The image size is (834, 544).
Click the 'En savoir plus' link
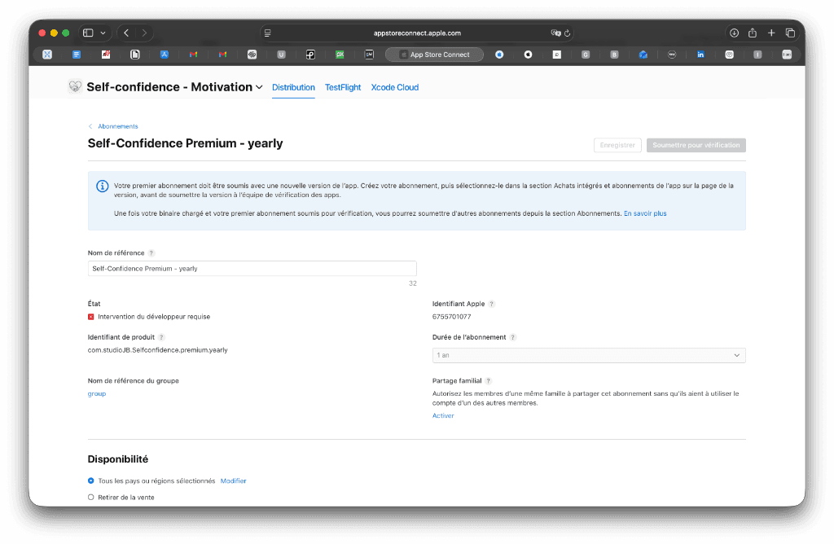(x=645, y=213)
